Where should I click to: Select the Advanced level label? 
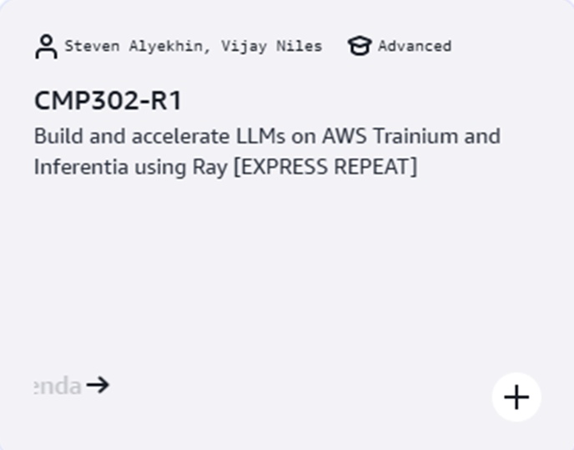pos(415,46)
